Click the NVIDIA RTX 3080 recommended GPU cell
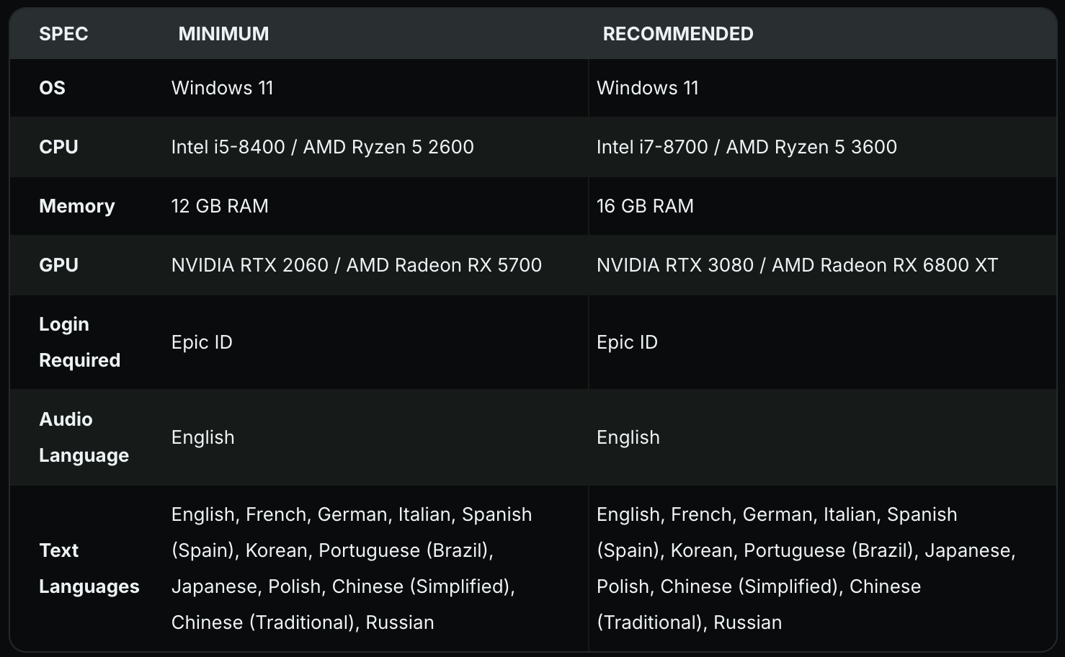Viewport: 1065px width, 657px height. 797,265
